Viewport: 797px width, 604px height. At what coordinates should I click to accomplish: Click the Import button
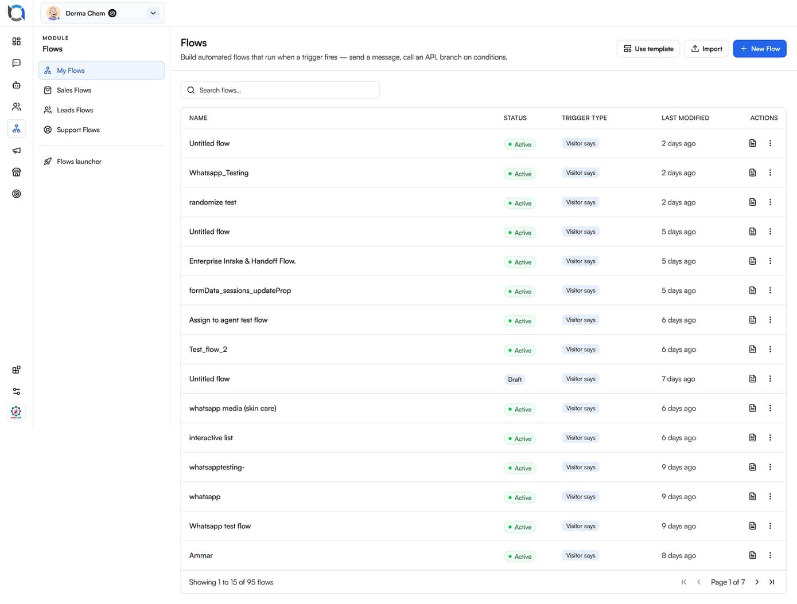(x=706, y=49)
